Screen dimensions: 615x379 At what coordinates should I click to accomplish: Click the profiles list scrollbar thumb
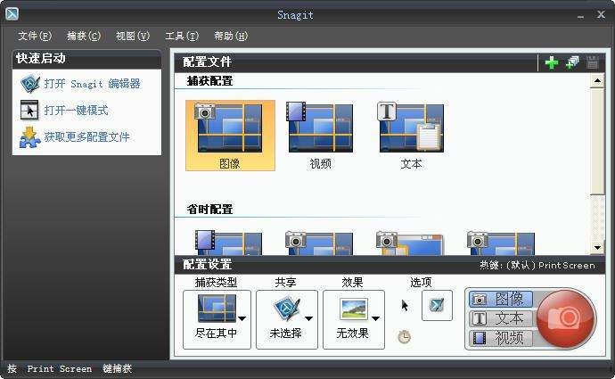597,141
